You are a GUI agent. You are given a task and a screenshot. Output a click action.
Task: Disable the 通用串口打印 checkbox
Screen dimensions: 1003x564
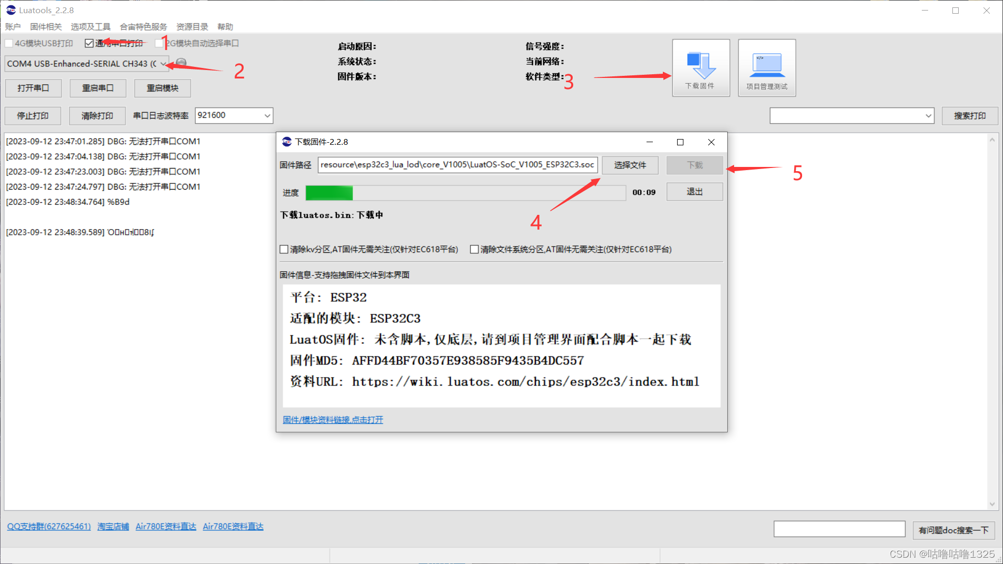pos(89,43)
